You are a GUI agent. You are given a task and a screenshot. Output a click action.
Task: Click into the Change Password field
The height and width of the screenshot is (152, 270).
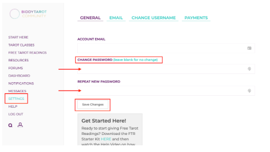tap(166, 69)
